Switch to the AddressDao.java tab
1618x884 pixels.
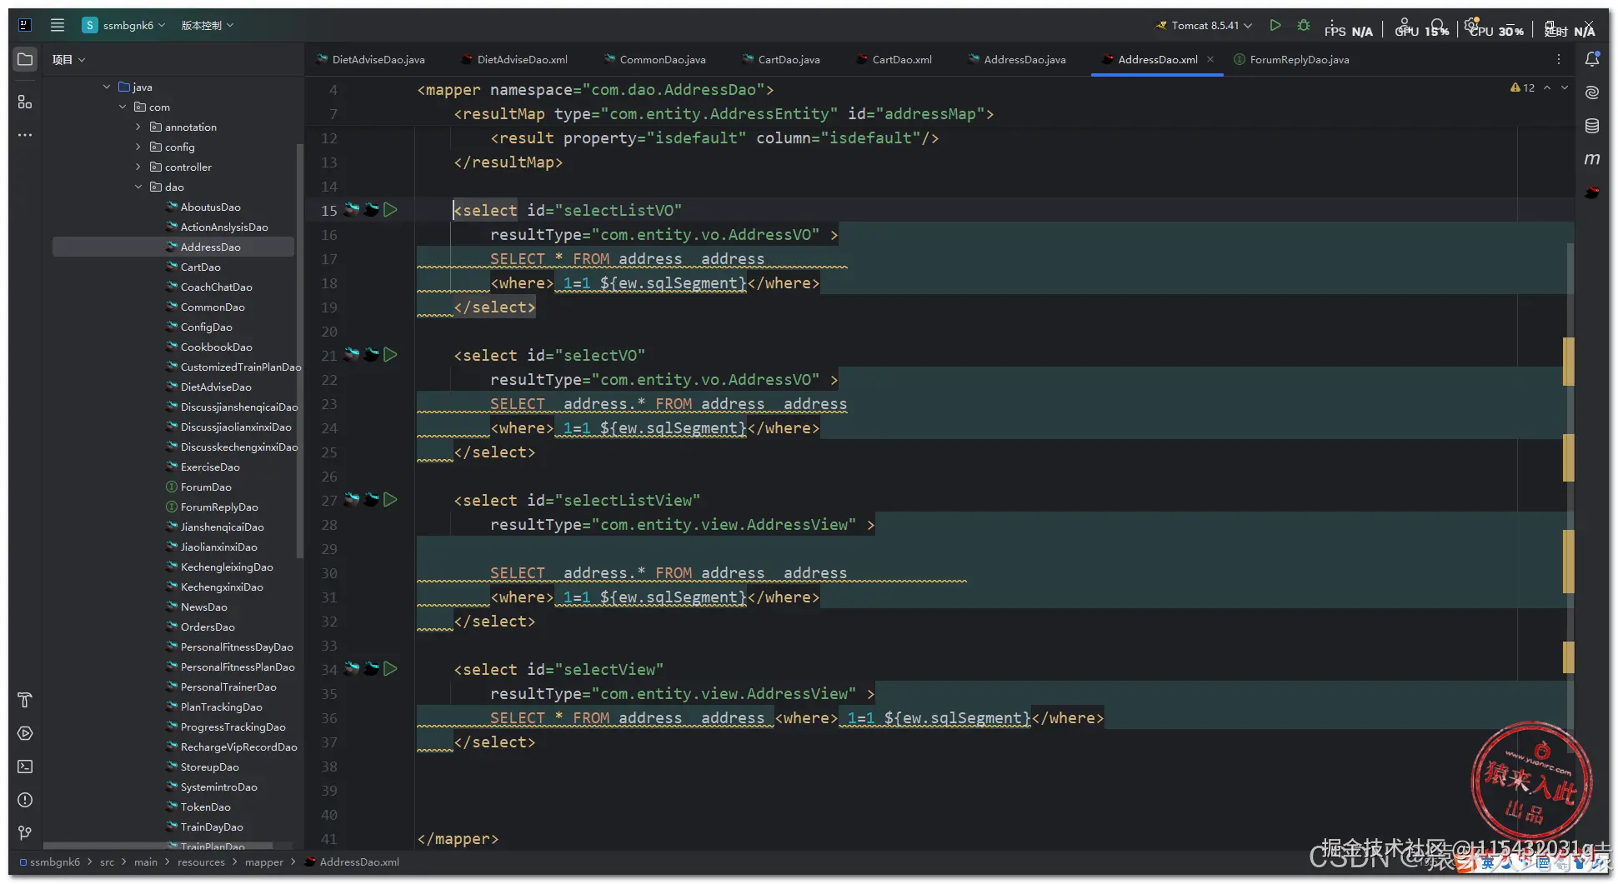[x=1017, y=59]
